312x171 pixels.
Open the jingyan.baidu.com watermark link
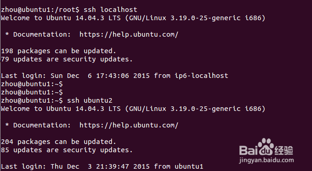266,160
